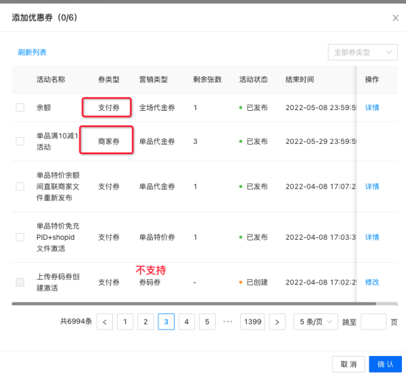This screenshot has width=406, height=377.
Task: Go to page 4
Action: click(187, 322)
